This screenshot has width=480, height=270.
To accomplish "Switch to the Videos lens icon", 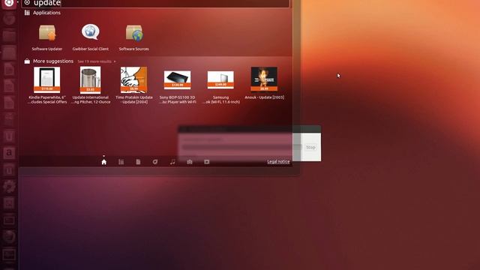I will point(207,162).
